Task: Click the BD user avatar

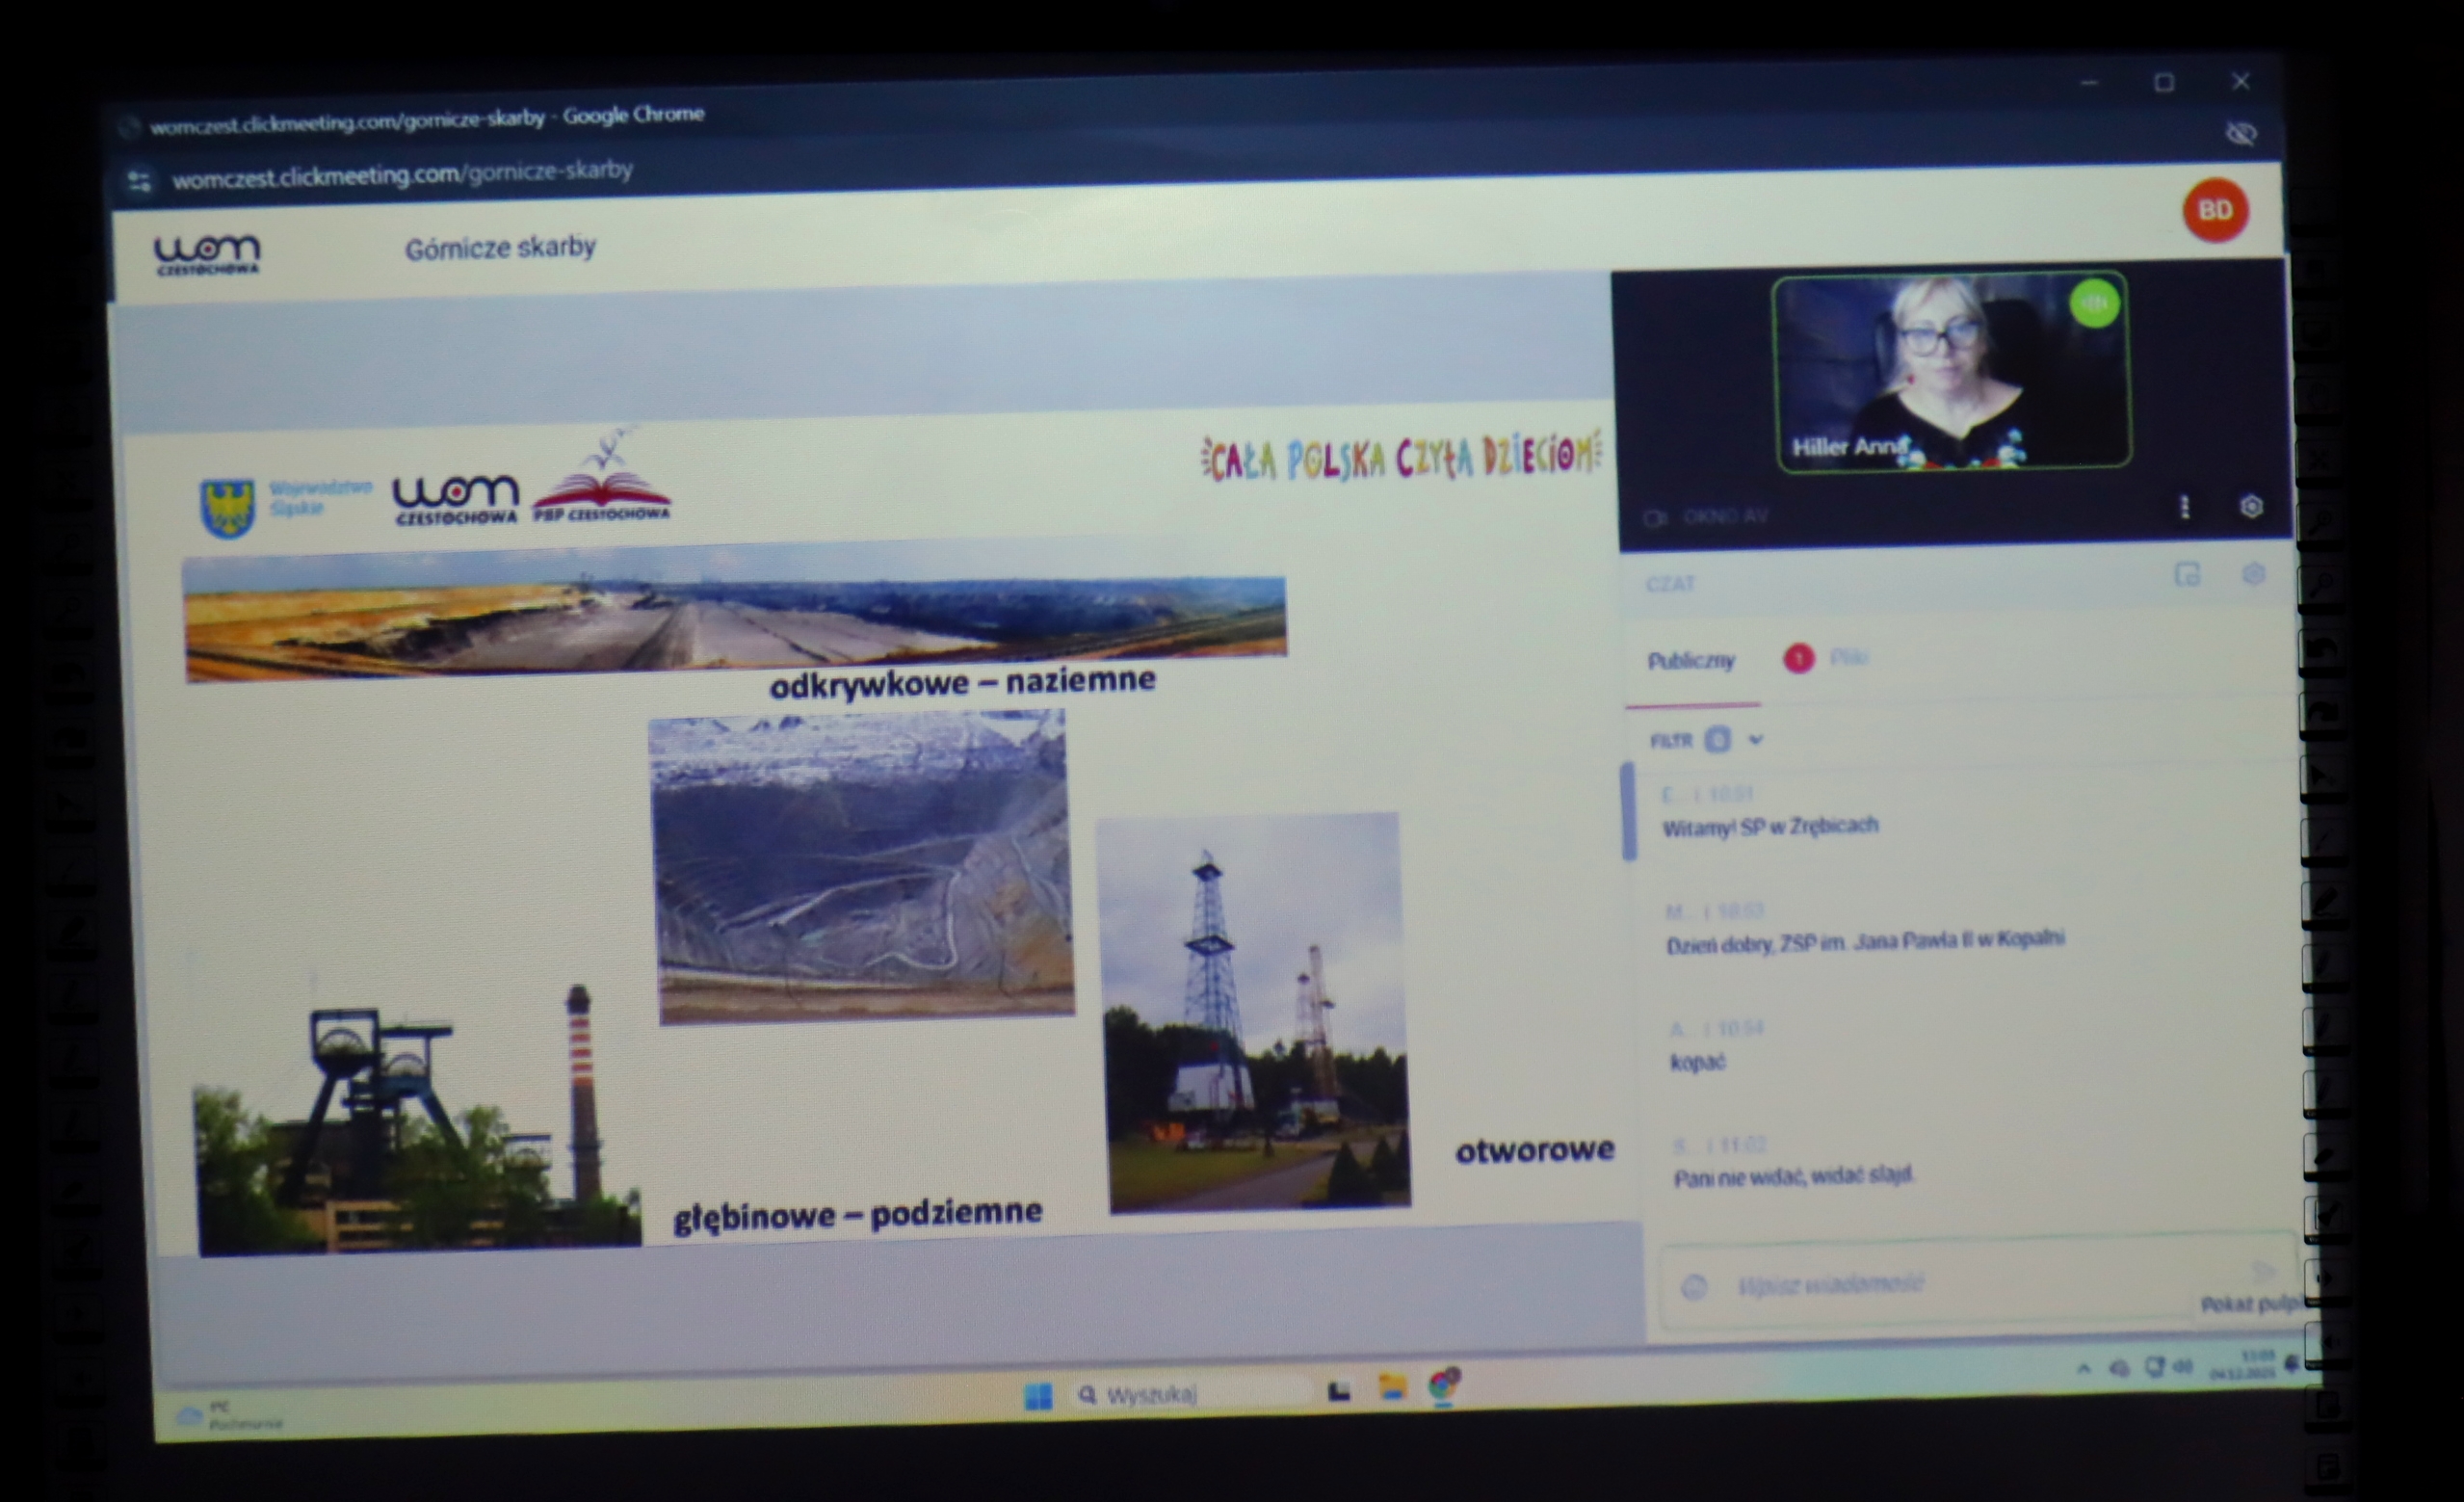Action: 2215,210
